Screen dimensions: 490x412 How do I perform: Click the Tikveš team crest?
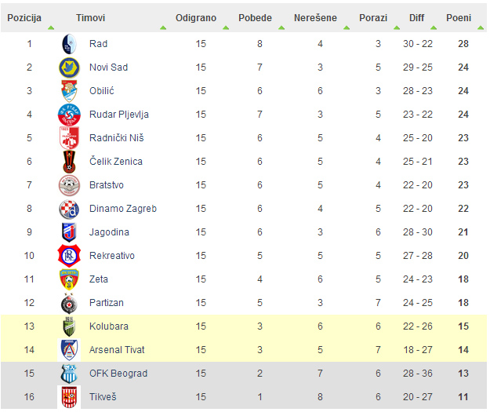click(69, 397)
